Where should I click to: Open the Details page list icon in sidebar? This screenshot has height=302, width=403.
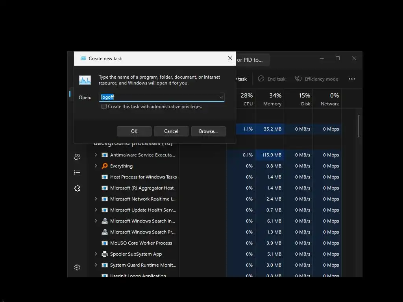tap(77, 172)
